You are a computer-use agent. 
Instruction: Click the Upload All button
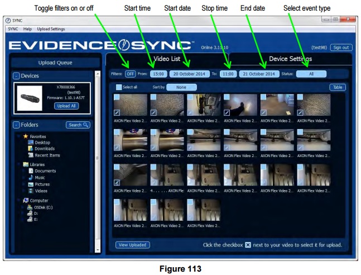(67, 106)
